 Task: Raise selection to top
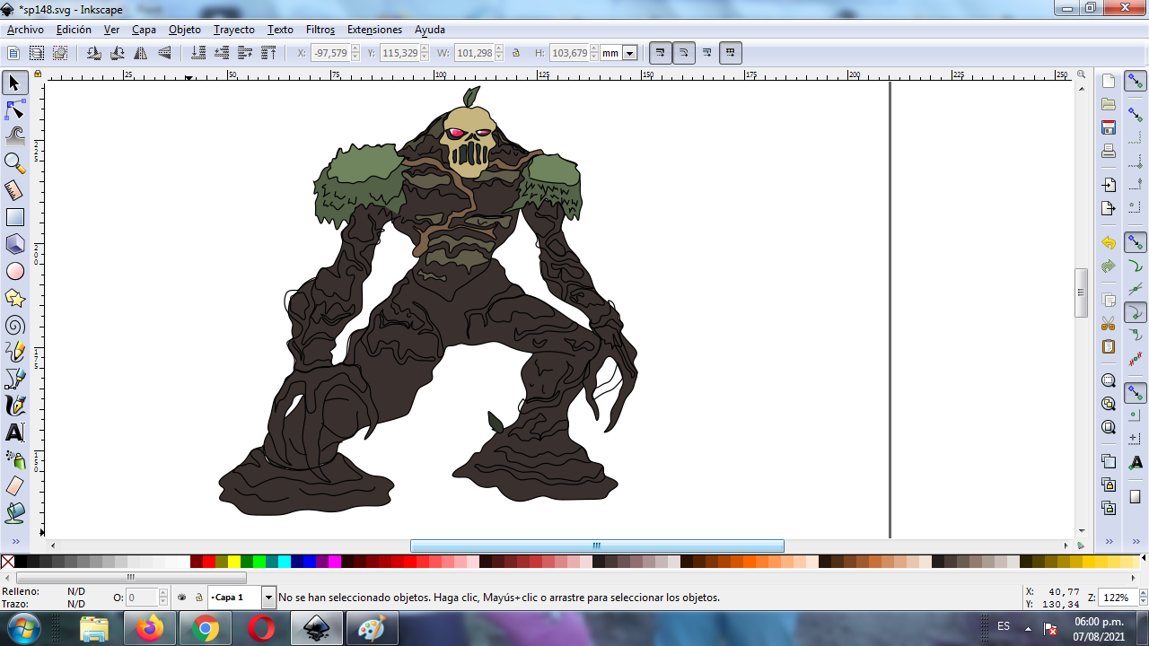tap(268, 53)
